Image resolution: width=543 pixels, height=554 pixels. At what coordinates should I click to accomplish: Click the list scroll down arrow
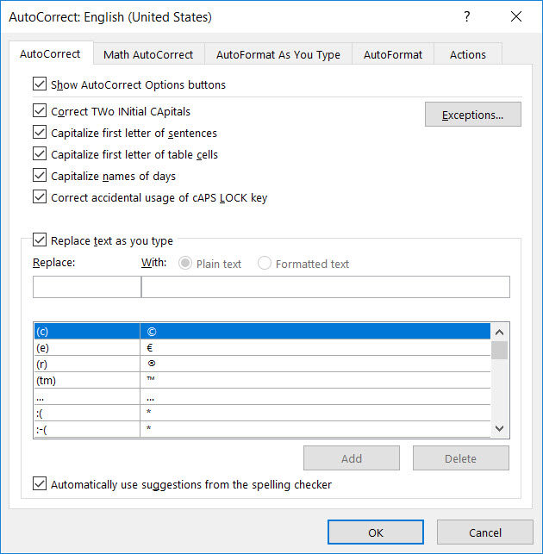click(500, 428)
